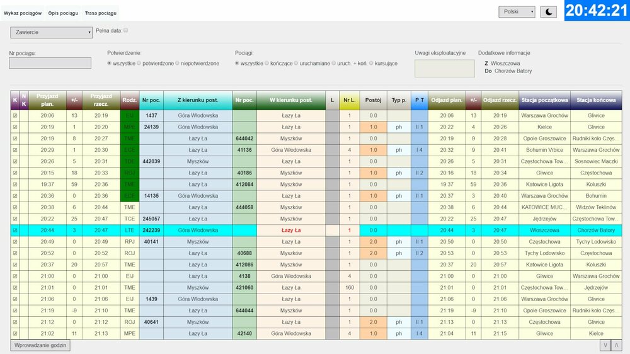
Task: Expand the Polski language selector
Action: [x=517, y=11]
